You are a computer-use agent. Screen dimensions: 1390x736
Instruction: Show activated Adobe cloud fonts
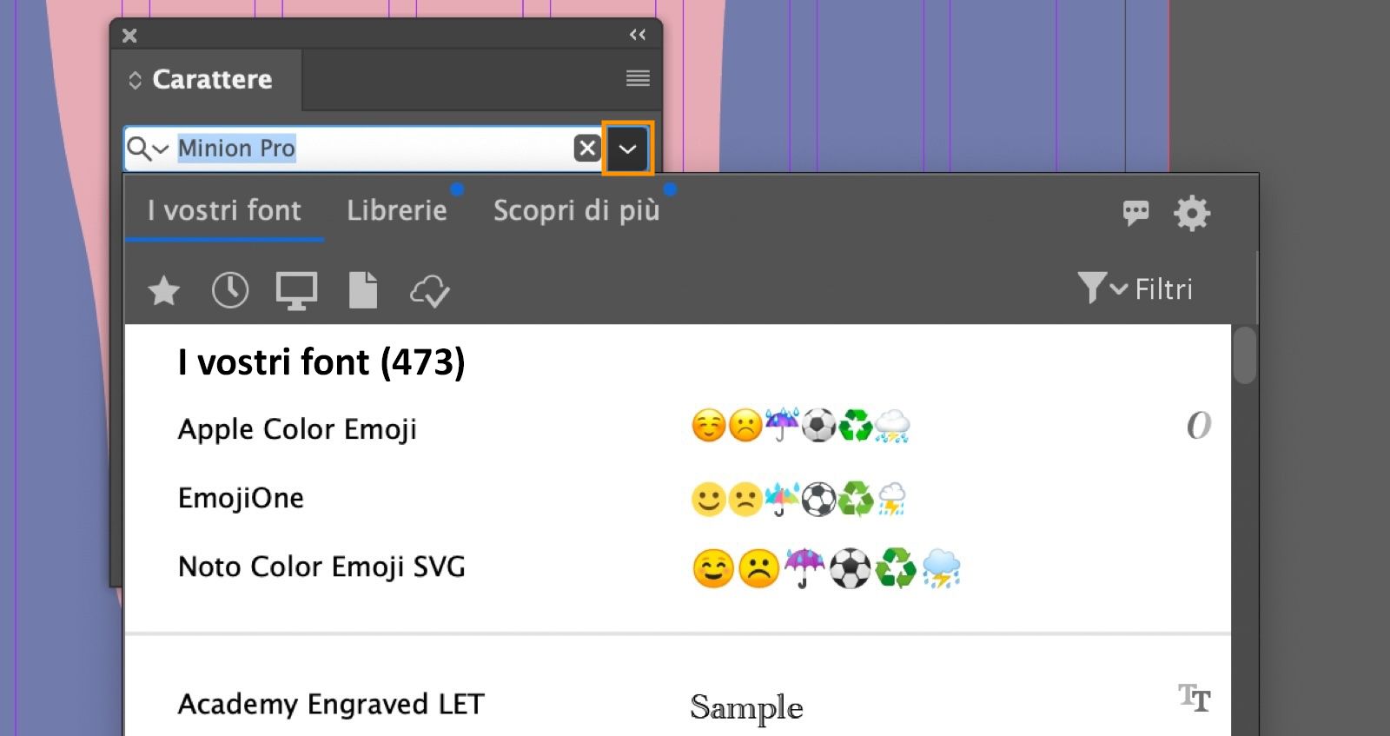tap(429, 292)
